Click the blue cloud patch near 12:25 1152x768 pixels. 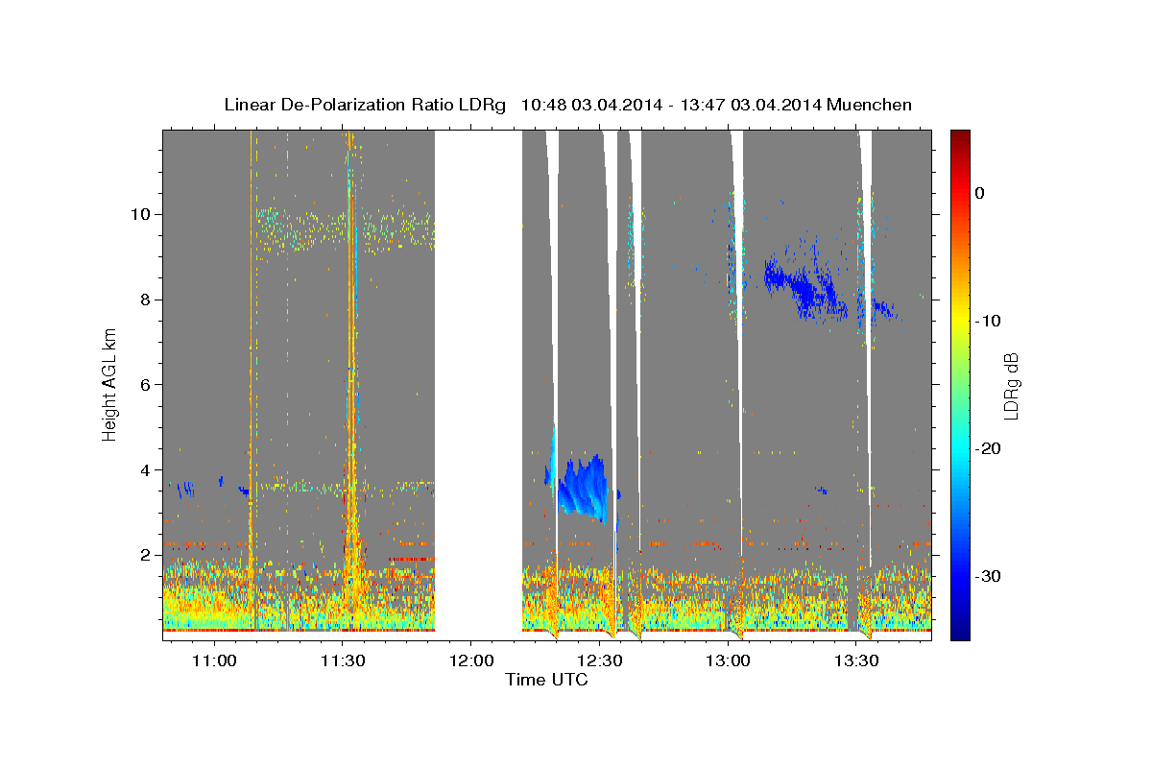pyautogui.click(x=583, y=488)
